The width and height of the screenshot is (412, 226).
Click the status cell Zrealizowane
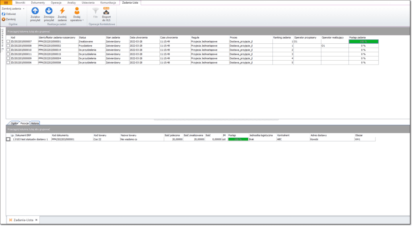[x=92, y=41]
